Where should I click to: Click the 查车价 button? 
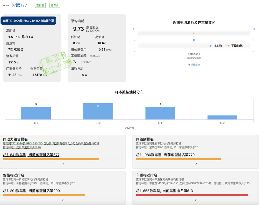point(55,5)
